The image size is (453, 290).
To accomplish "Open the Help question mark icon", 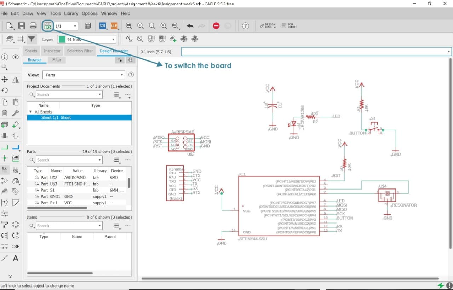I will [x=245, y=26].
